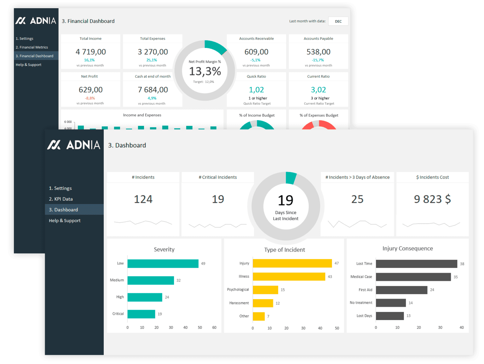The width and height of the screenshot is (484, 364).
Task: Go to '1. Settings' in the sidebar
Action: point(60,188)
